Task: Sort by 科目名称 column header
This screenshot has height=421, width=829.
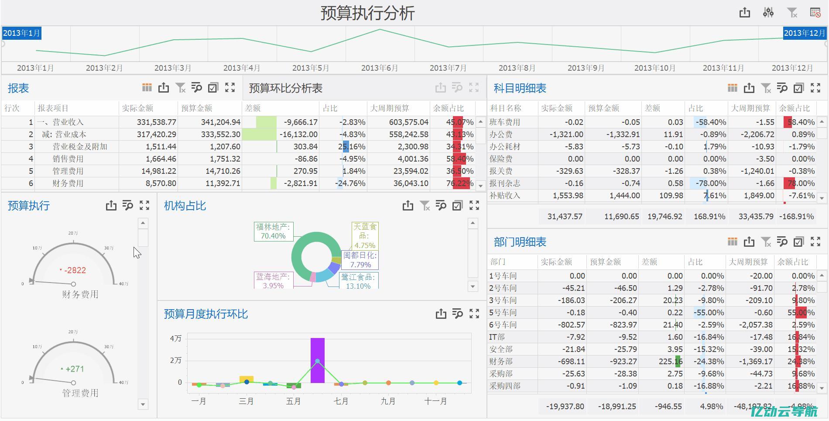Action: click(x=512, y=108)
